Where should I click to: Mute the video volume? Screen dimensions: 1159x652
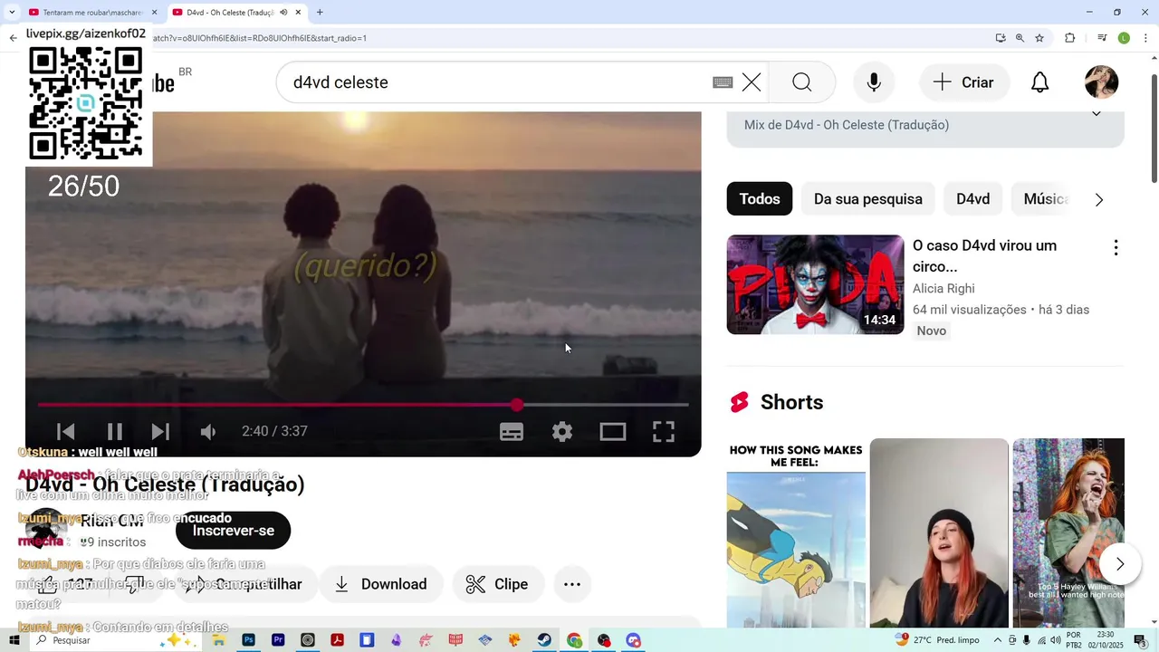coord(208,432)
